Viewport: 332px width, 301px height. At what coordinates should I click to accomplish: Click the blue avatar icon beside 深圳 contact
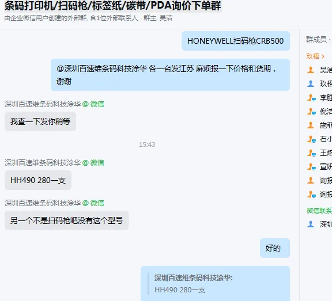click(x=311, y=224)
